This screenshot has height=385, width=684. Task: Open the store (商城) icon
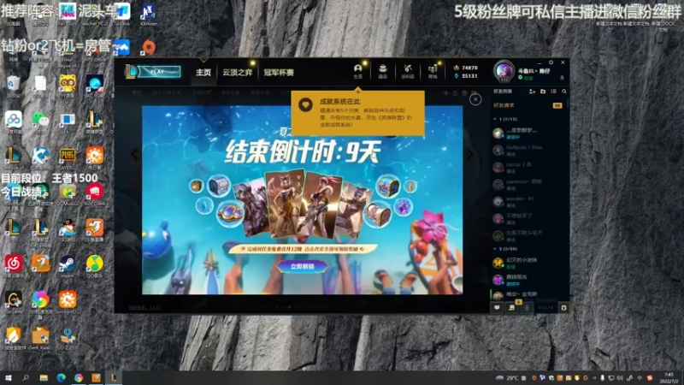point(433,71)
